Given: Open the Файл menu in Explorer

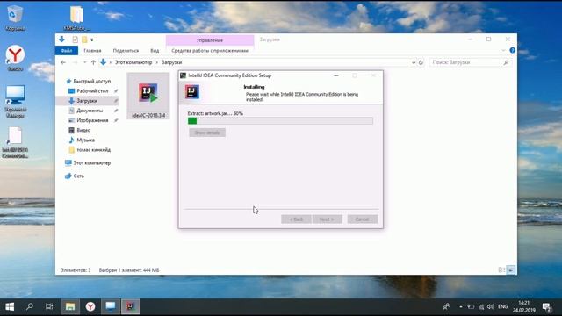Looking at the screenshot, I should 67,51.
